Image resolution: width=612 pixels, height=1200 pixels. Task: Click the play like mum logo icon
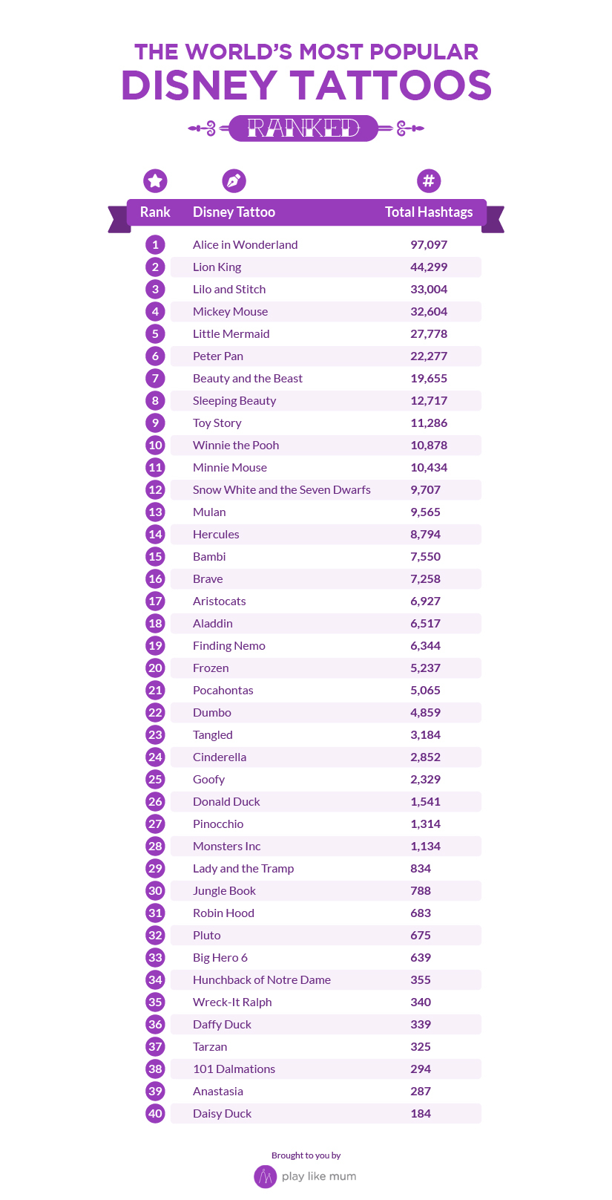coord(265,1176)
